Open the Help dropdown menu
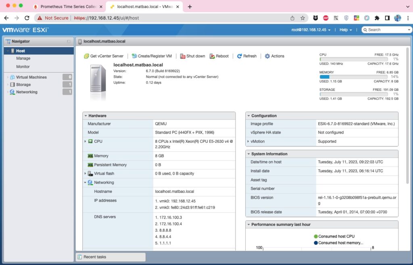The width and height of the screenshot is (413, 265). coord(346,30)
